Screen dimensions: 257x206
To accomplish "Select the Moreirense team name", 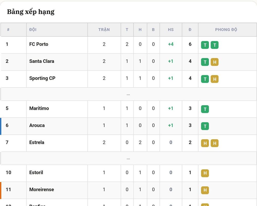I will tap(42, 190).
